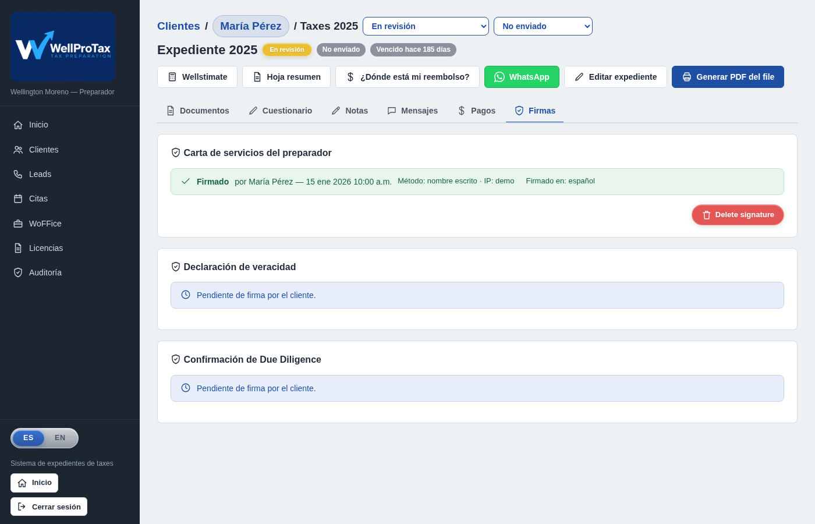Screen dimensions: 815x524
Task: Switch to the Cuestionario tab
Action: tap(281, 111)
